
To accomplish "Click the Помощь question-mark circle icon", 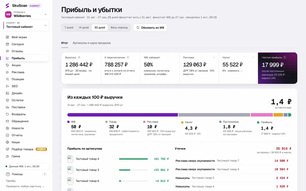I will tap(8, 174).
